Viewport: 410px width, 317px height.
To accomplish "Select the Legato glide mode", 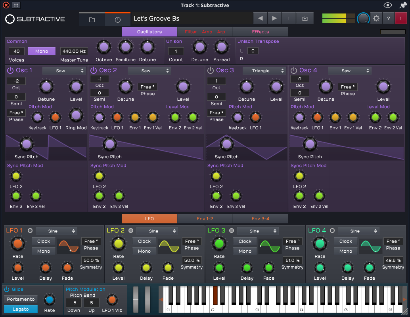I will pos(21,309).
